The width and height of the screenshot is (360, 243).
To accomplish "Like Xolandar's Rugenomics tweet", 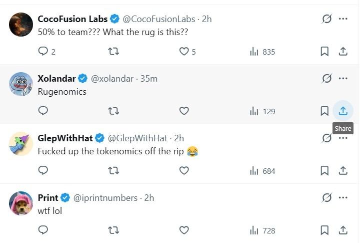I will tap(184, 111).
